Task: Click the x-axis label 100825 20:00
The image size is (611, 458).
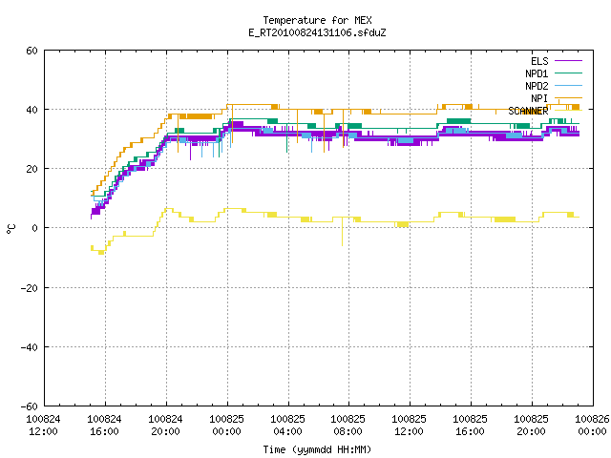Action: point(532,426)
